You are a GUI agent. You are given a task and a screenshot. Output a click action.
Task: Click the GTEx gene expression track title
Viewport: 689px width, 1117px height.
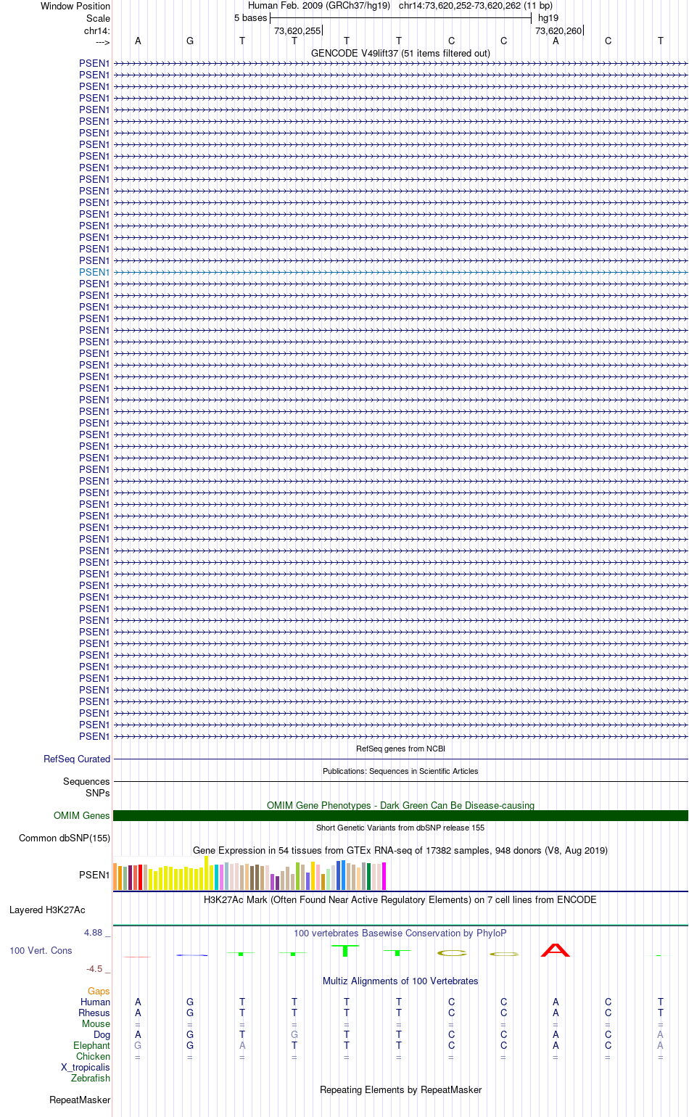(x=400, y=850)
